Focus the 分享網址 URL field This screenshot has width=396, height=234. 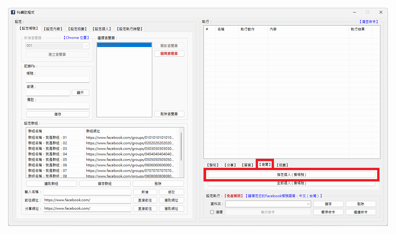coord(87,209)
